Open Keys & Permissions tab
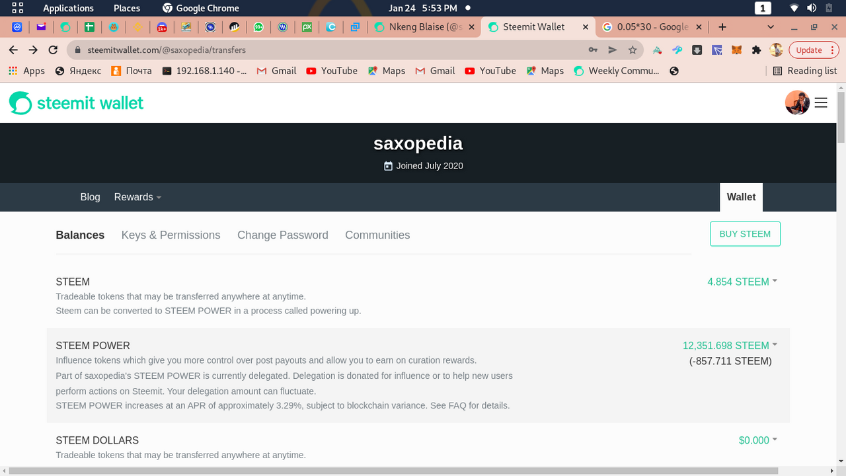Viewport: 846px width, 476px height. tap(171, 235)
